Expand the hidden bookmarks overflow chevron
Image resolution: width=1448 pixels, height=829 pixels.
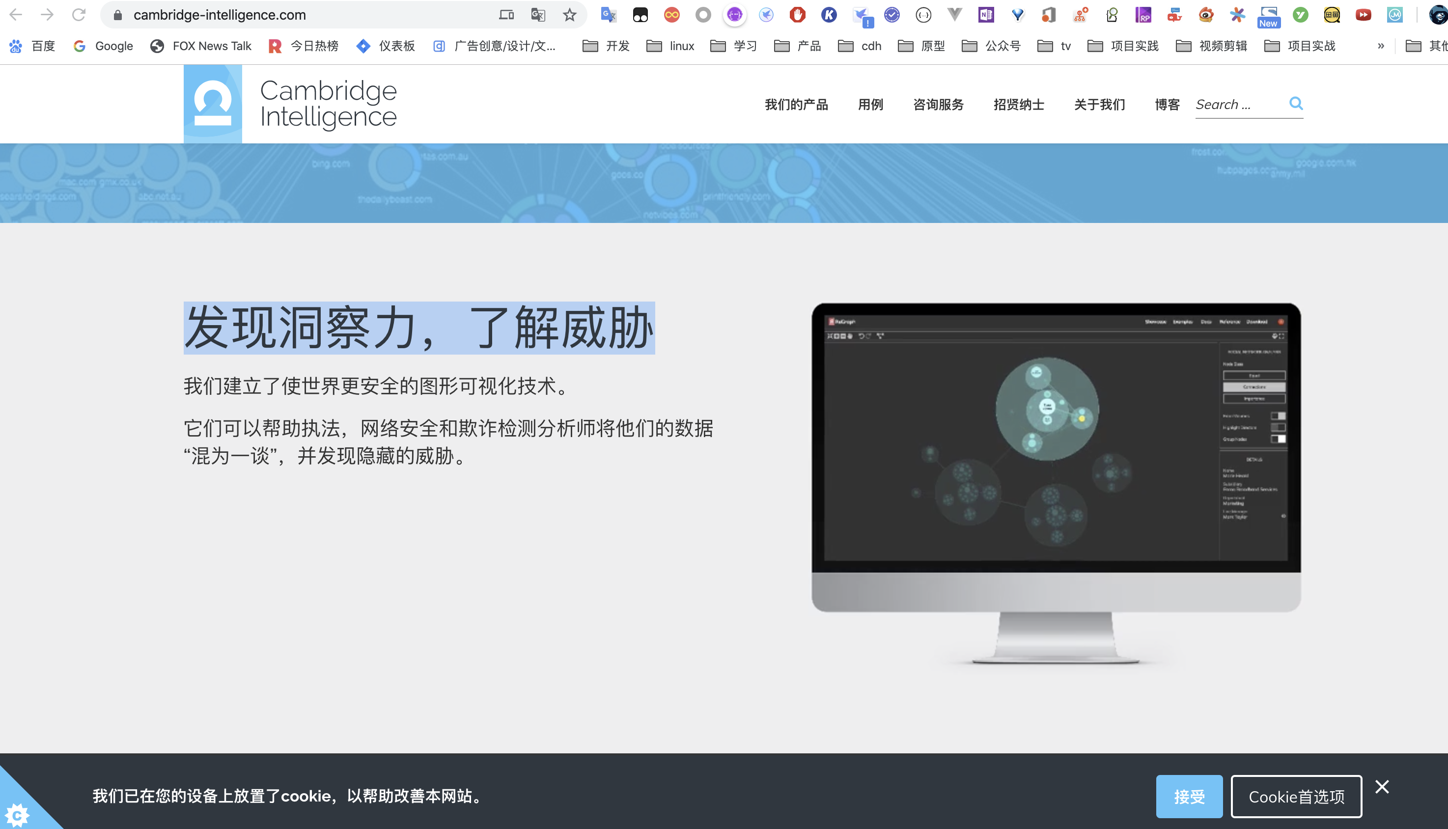coord(1381,46)
